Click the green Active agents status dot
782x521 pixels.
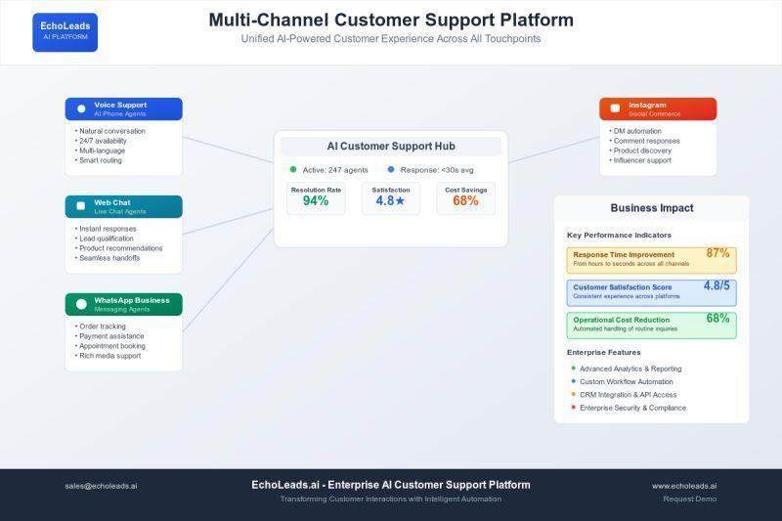click(x=293, y=169)
